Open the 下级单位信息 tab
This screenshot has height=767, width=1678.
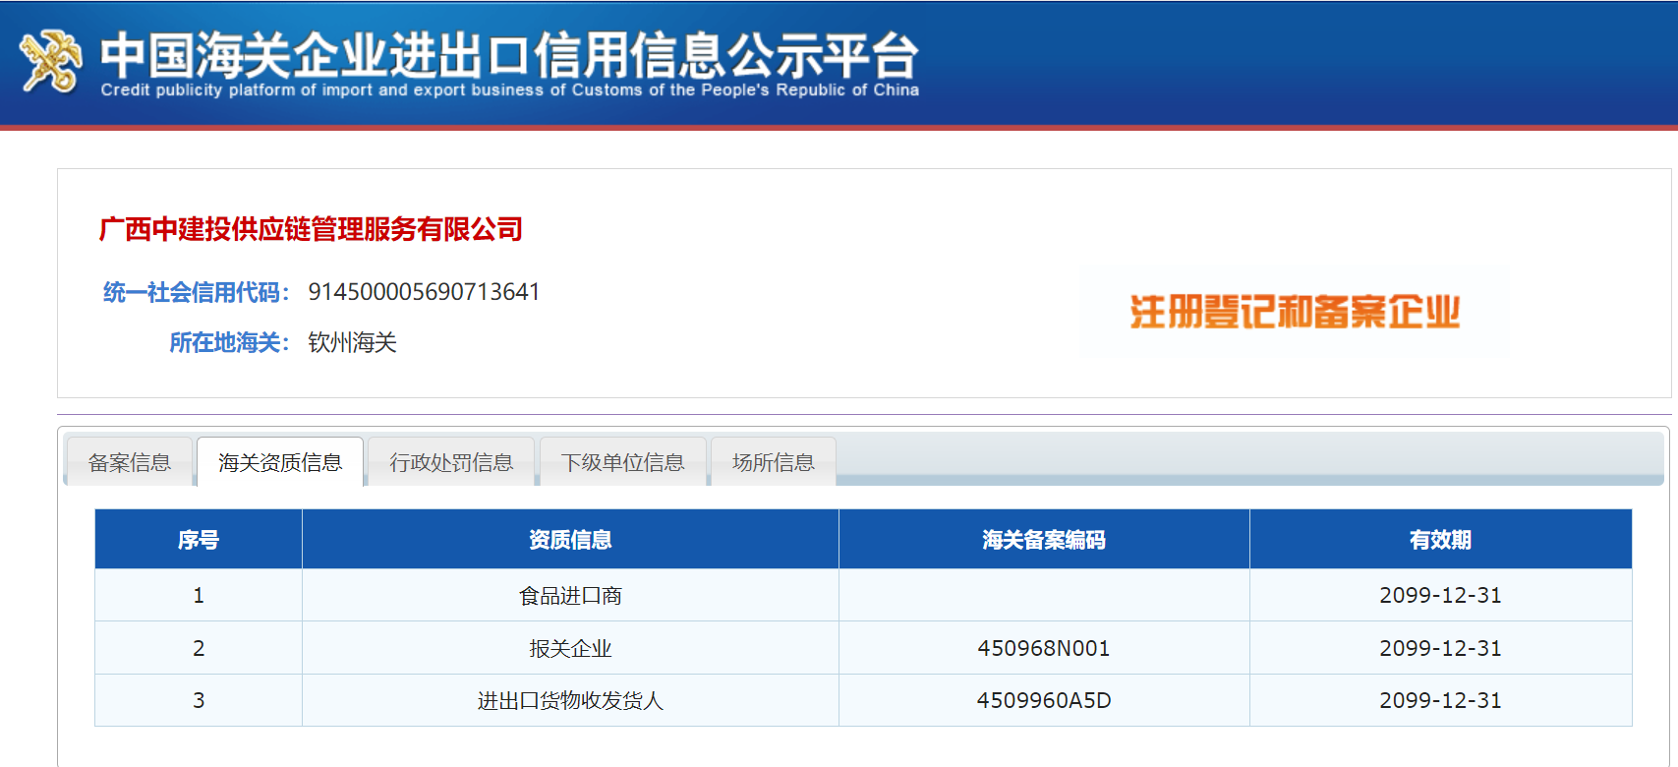click(622, 462)
